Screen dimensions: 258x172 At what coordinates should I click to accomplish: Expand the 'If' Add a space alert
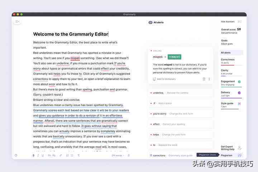tap(181, 103)
